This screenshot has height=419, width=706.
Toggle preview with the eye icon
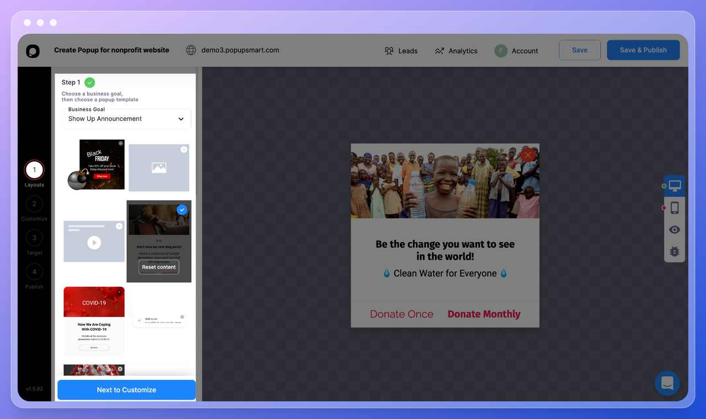[x=675, y=230]
